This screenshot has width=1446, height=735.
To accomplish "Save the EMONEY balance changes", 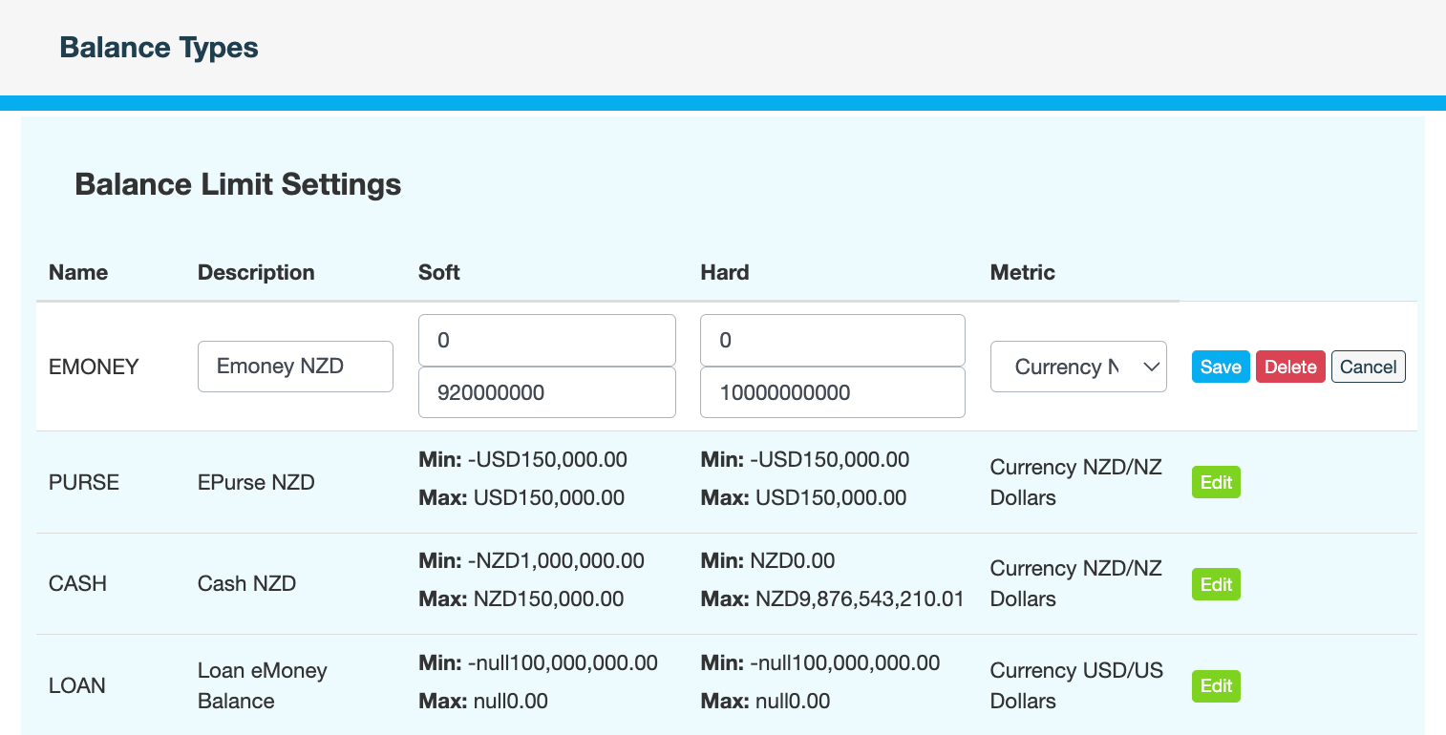I will click(1220, 367).
